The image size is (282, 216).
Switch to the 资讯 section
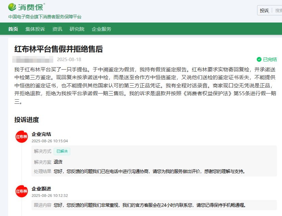pos(57,29)
